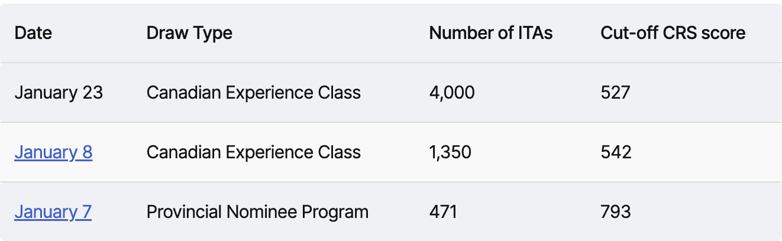Click the 793 cut-off score cell
This screenshot has height=241, width=782.
(x=616, y=211)
